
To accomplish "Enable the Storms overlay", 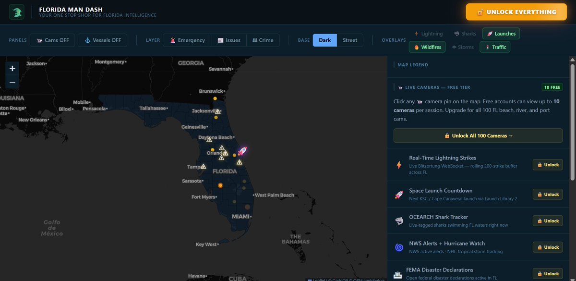I will pyautogui.click(x=463, y=47).
